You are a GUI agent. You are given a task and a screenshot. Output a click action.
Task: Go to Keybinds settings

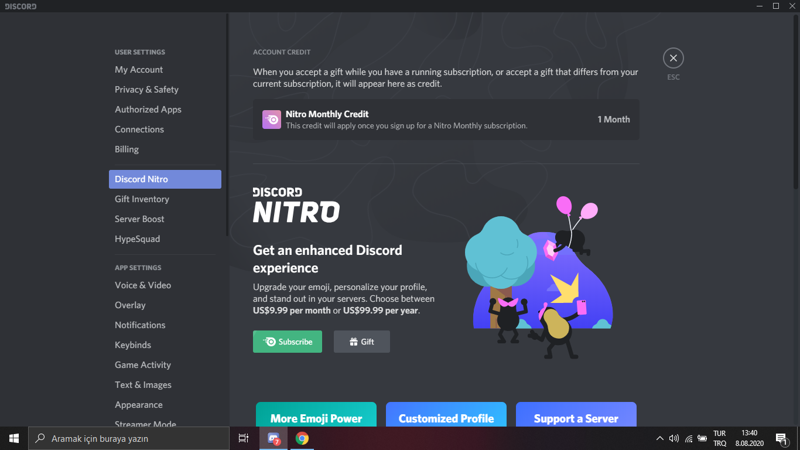point(165,345)
